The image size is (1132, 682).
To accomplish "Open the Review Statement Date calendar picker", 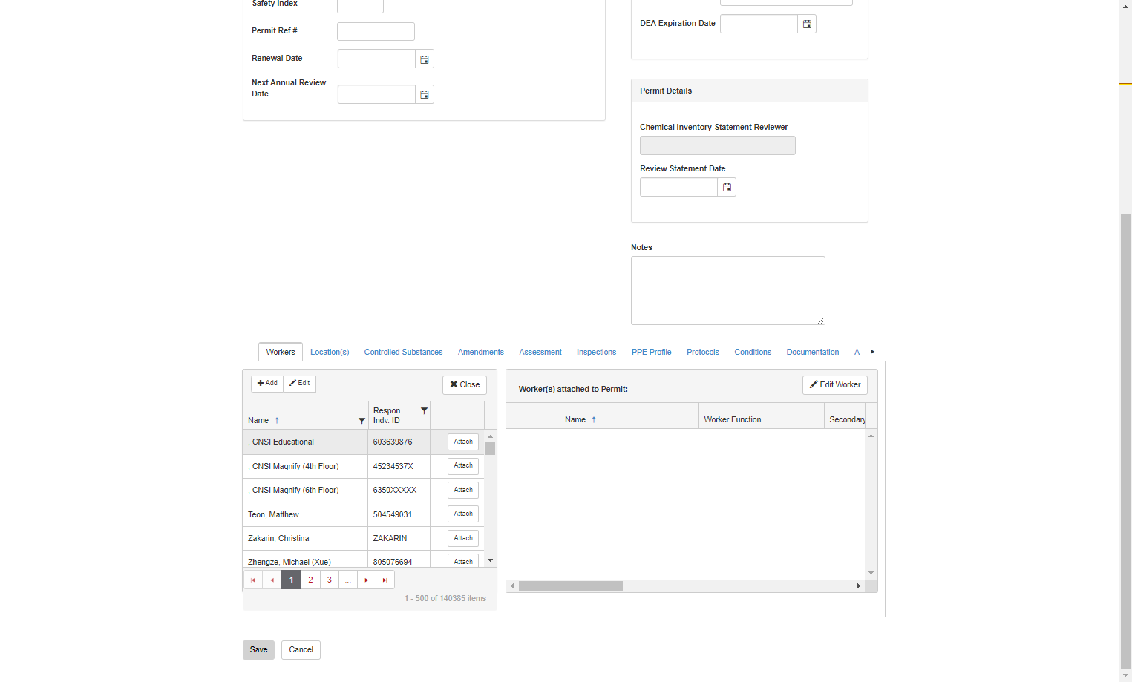I will (x=727, y=188).
